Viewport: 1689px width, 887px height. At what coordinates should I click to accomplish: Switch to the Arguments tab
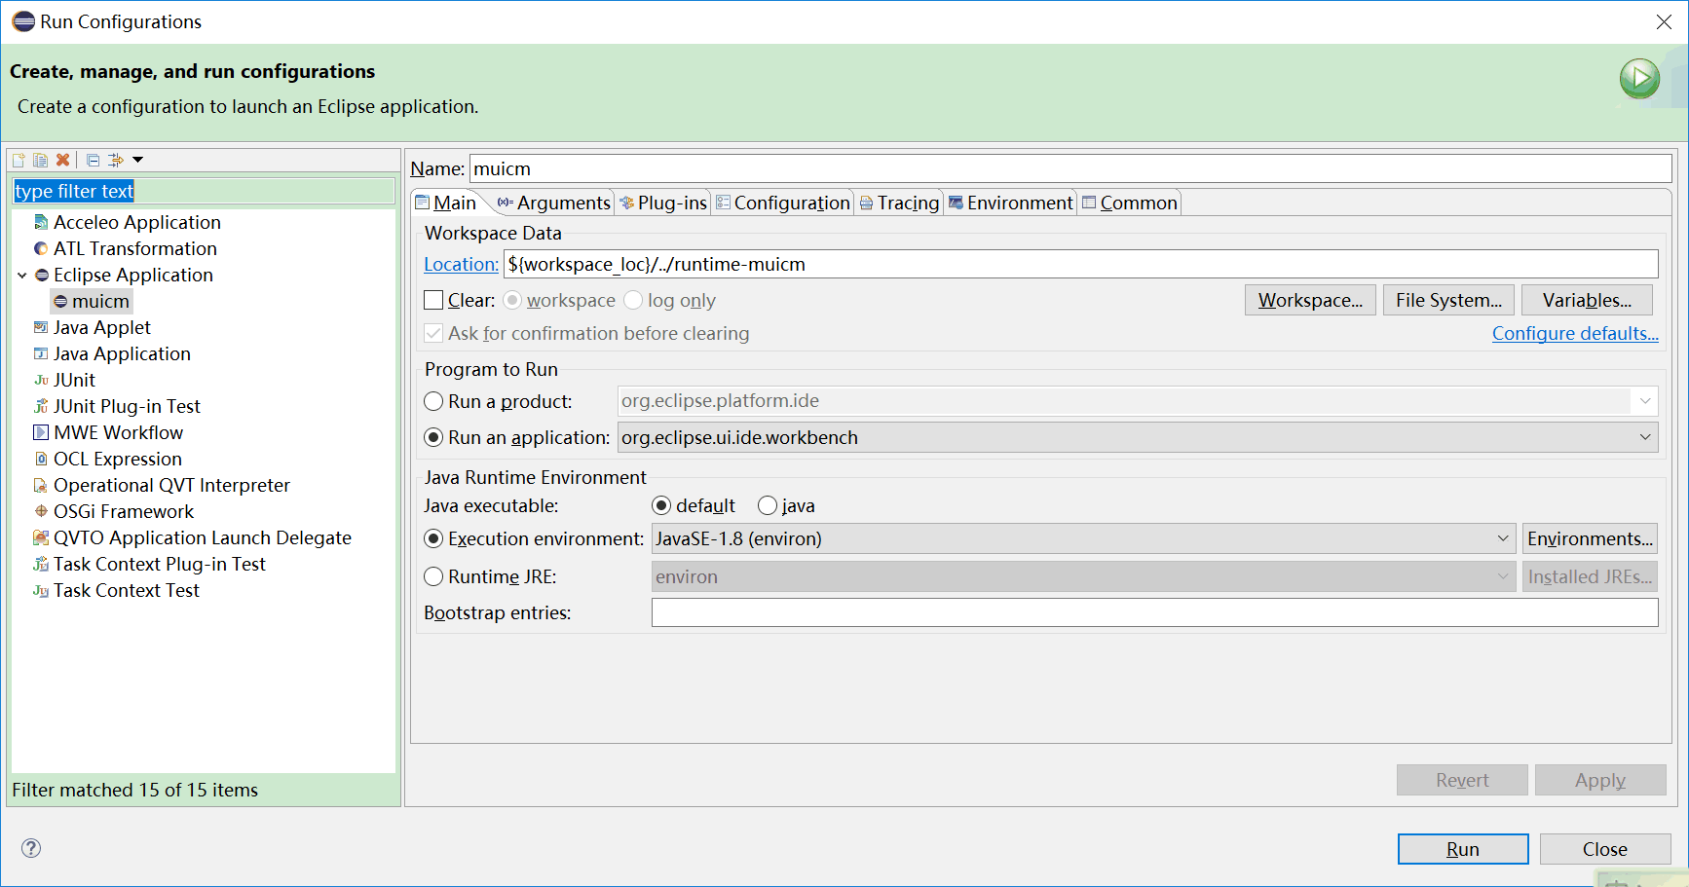tap(553, 203)
